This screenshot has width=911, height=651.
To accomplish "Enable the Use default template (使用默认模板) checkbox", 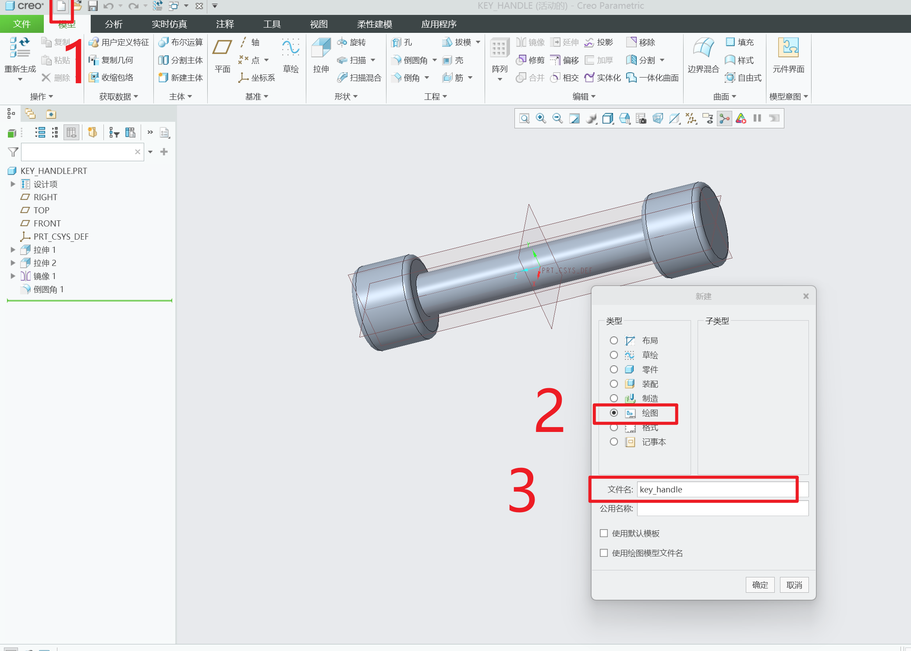I will point(604,533).
